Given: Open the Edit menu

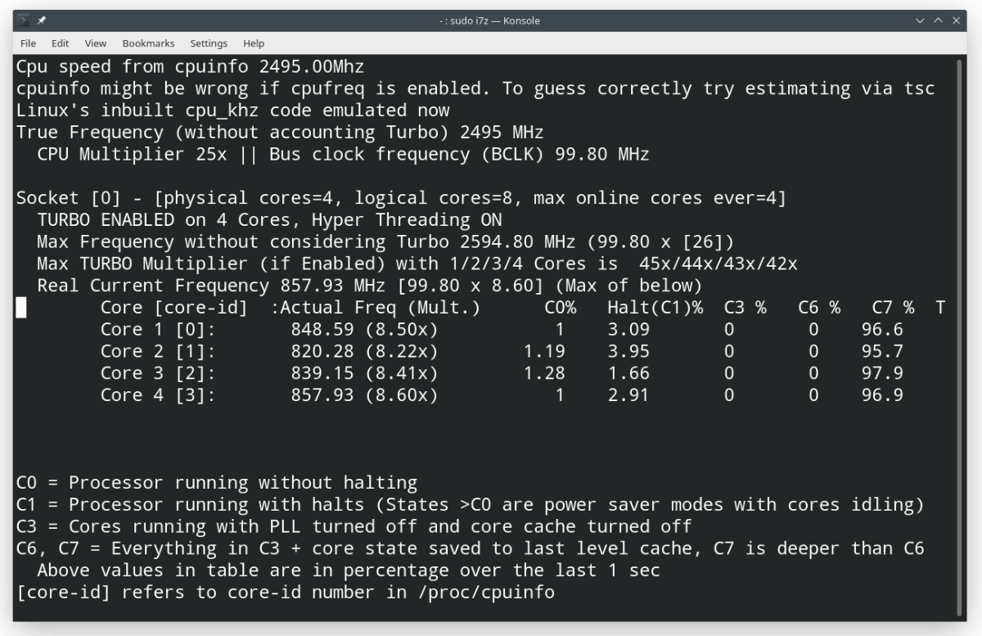Looking at the screenshot, I should click(x=60, y=43).
